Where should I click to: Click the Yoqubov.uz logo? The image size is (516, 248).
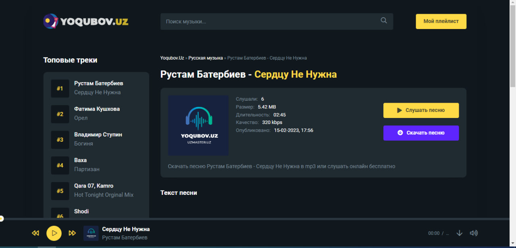(86, 21)
